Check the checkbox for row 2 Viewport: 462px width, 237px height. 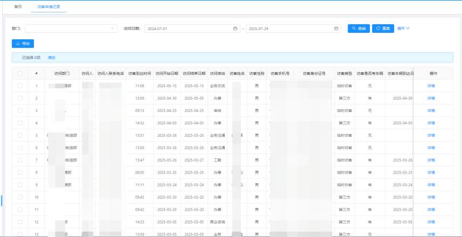[20, 98]
